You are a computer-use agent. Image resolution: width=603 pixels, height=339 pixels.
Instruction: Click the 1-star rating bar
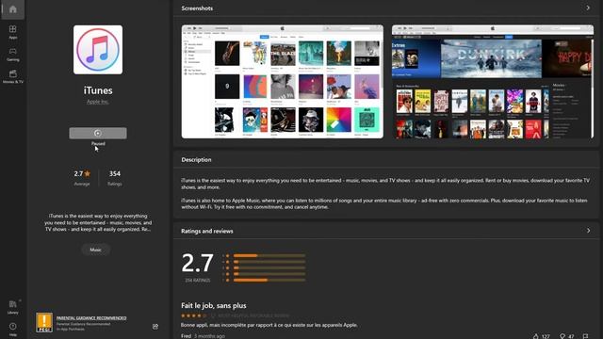click(x=269, y=281)
